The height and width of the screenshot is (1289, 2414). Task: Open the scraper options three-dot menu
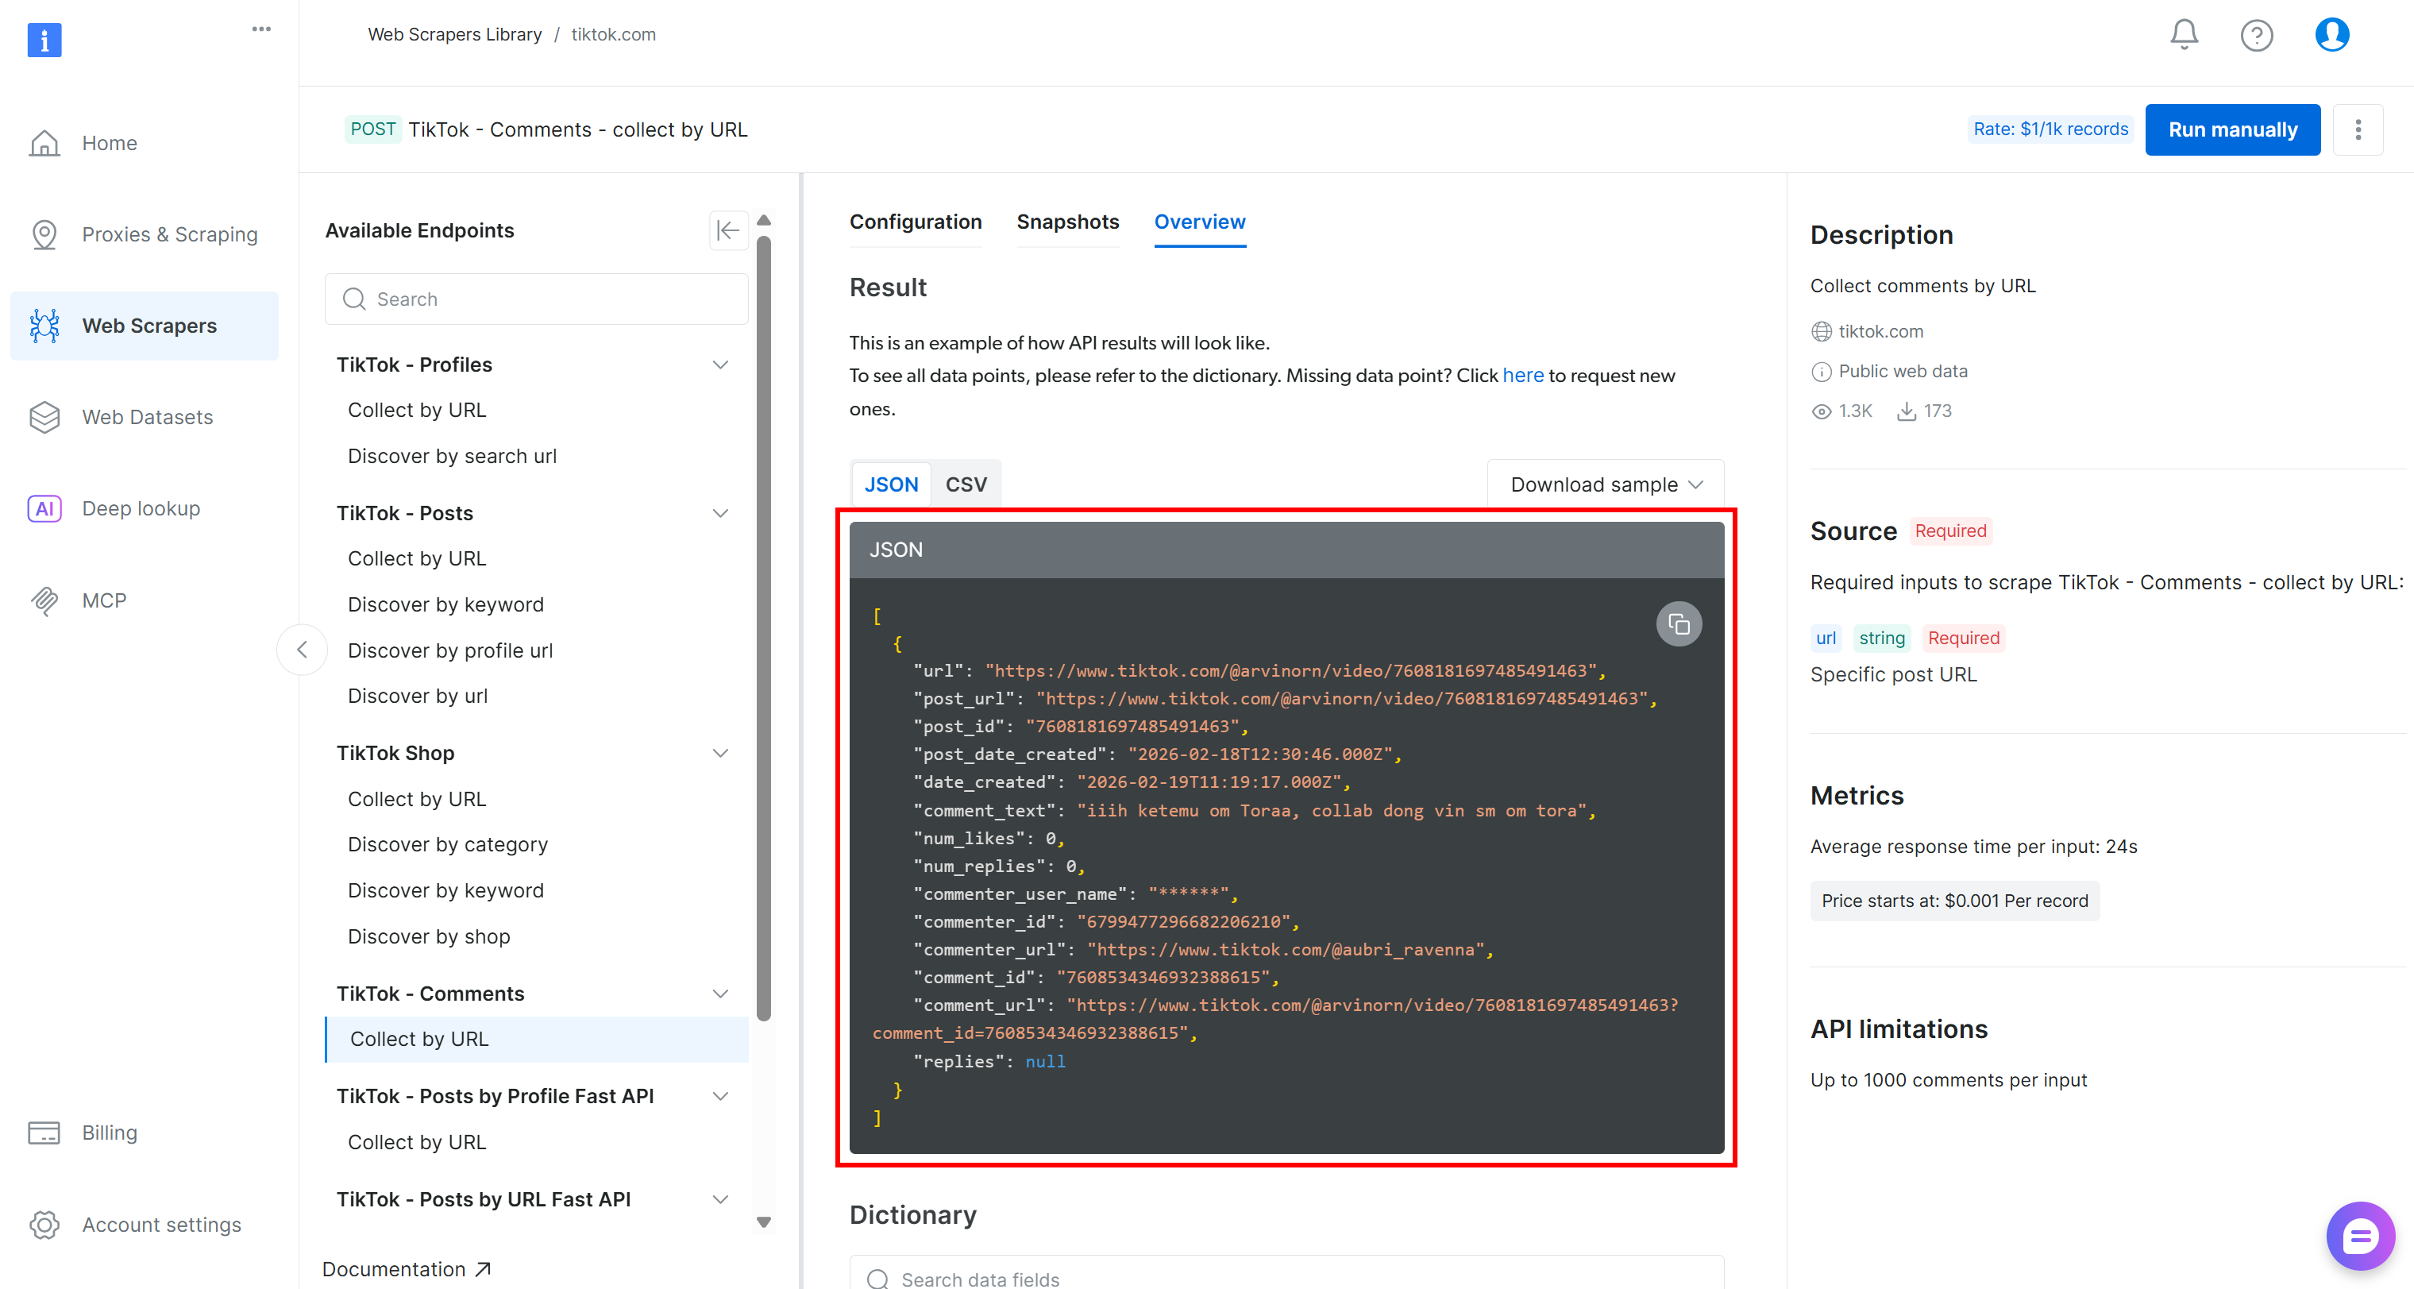(x=2358, y=129)
